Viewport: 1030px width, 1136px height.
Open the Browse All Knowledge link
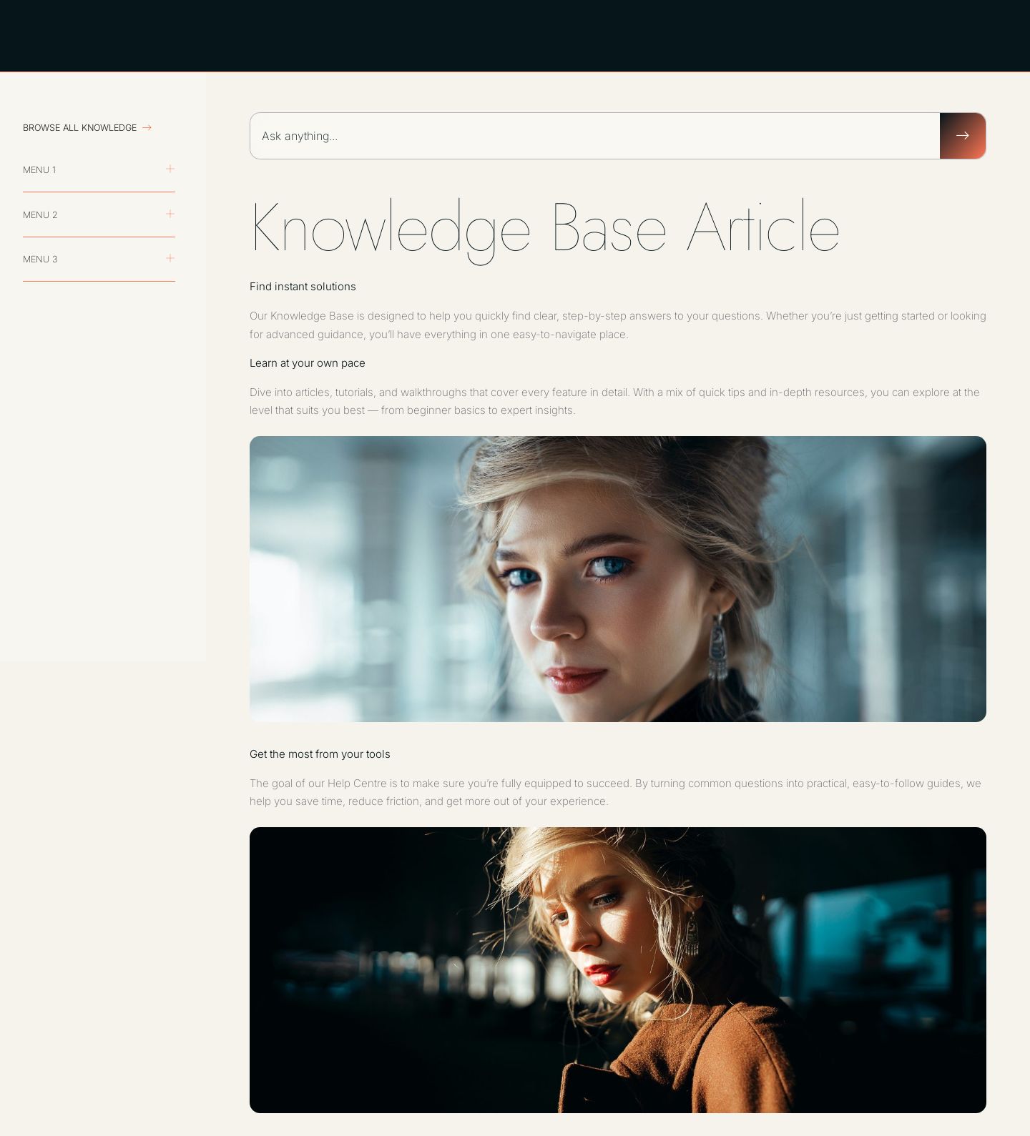pos(79,128)
